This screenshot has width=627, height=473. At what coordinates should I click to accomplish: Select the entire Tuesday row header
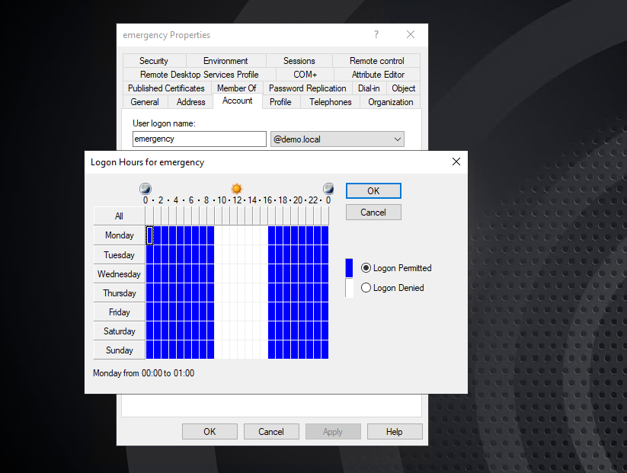(119, 254)
